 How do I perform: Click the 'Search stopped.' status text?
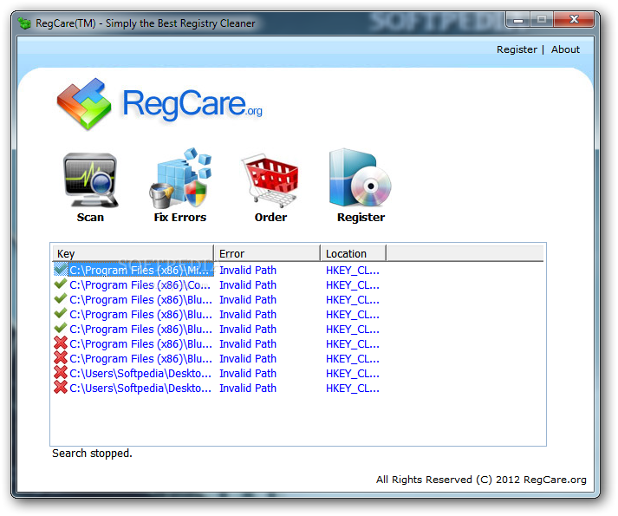point(92,454)
